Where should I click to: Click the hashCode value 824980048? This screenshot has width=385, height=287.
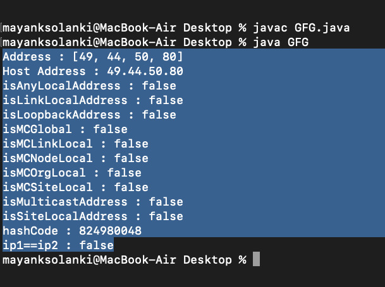[110, 231]
